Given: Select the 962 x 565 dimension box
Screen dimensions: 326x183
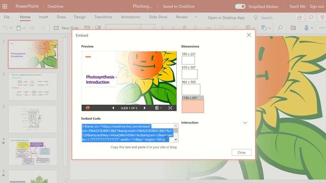Looking at the screenshot, I should pos(191,89).
